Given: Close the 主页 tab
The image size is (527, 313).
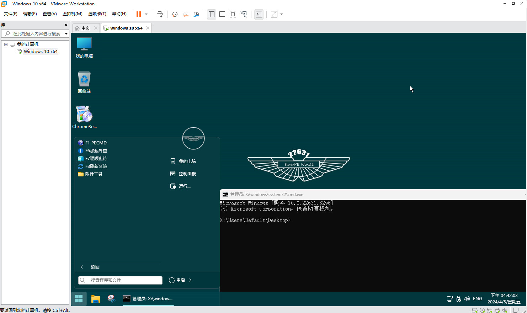Looking at the screenshot, I should click(x=96, y=28).
